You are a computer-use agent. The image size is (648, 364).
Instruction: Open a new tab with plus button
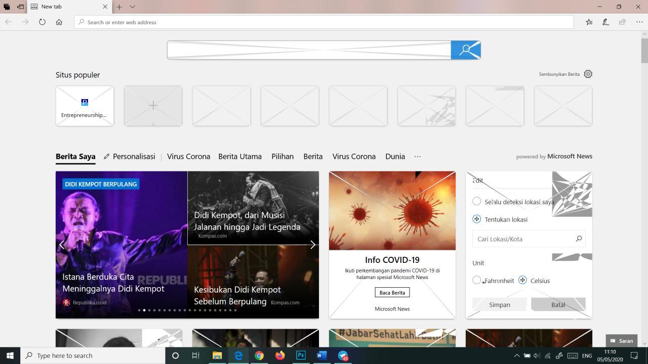tap(119, 7)
